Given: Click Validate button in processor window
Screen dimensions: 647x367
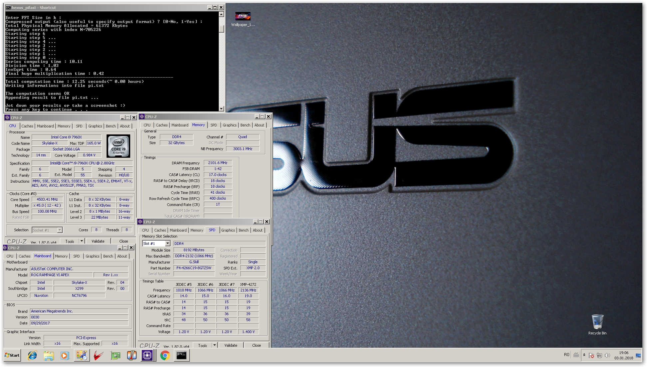Looking at the screenshot, I should (98, 241).
